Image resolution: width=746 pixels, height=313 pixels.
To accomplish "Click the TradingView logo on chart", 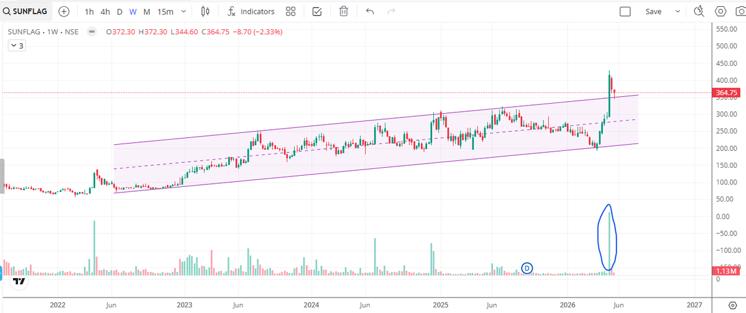I will tap(19, 281).
